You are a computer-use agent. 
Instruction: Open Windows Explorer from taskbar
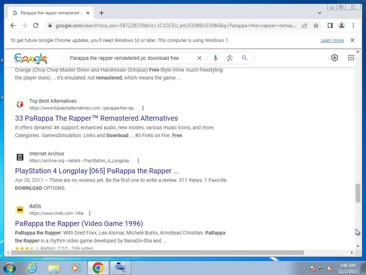coord(54,268)
